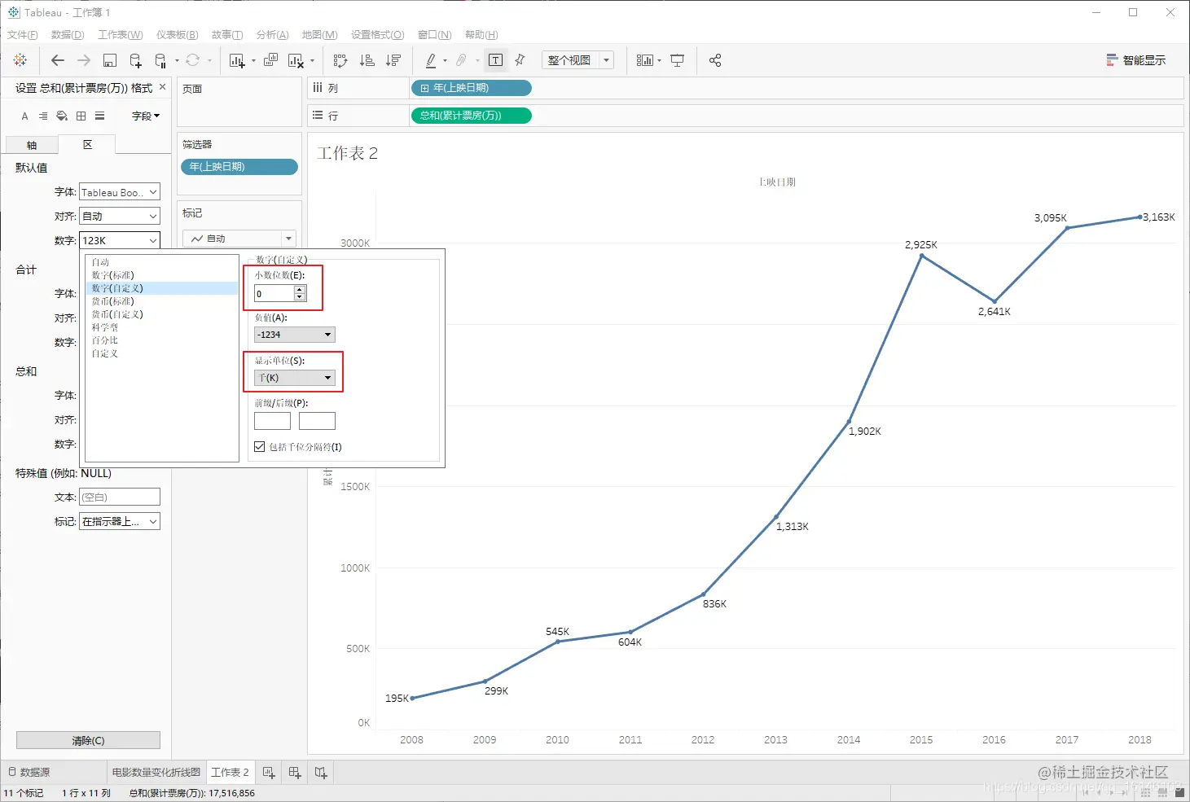The image size is (1190, 802).
Task: Select the font A format icon
Action: [x=24, y=116]
